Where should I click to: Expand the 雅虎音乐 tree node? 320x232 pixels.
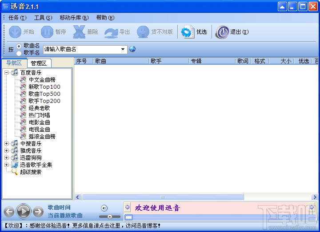(6, 151)
